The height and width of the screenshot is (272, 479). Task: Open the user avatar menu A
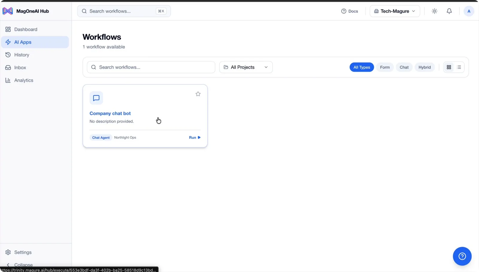(x=469, y=11)
